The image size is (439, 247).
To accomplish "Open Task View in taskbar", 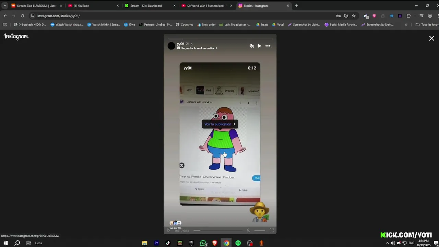I will 28,243.
